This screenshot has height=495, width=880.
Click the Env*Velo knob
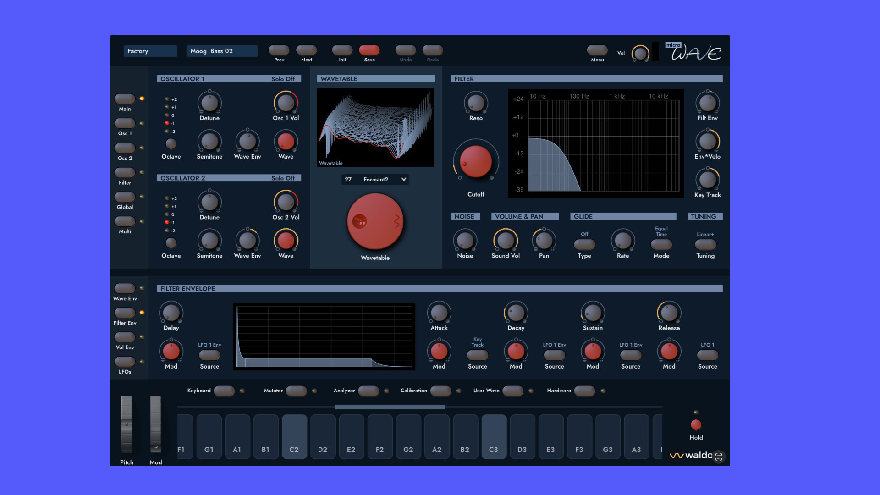pyautogui.click(x=708, y=141)
